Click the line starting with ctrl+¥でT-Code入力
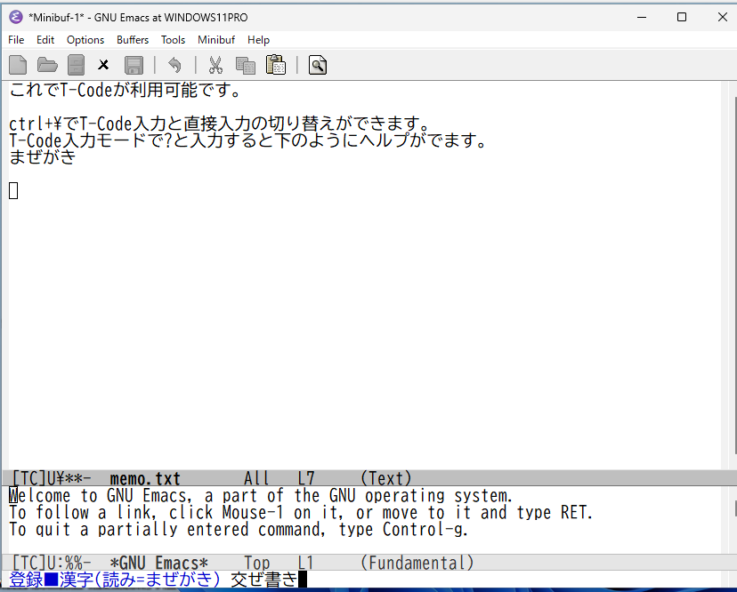Viewport: 737px width, 592px height. click(x=220, y=124)
